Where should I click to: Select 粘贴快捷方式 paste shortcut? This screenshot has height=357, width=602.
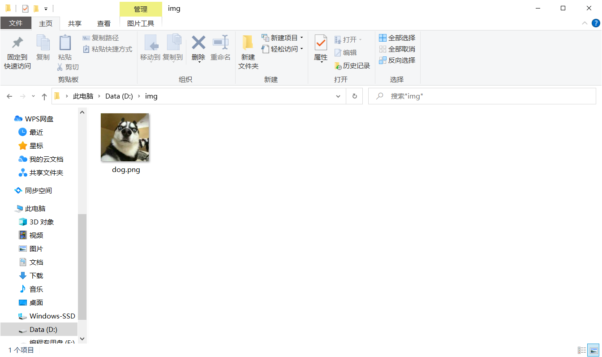(107, 49)
